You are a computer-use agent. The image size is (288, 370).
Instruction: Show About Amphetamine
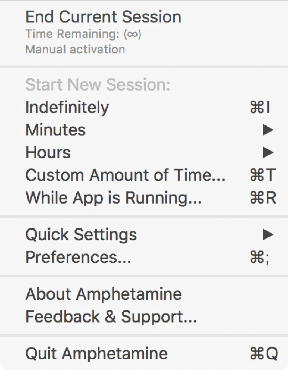(103, 294)
